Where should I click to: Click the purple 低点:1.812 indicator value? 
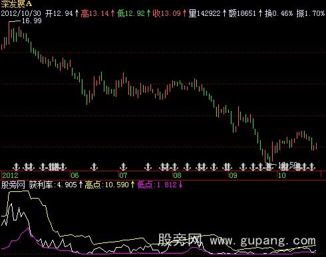(x=157, y=185)
